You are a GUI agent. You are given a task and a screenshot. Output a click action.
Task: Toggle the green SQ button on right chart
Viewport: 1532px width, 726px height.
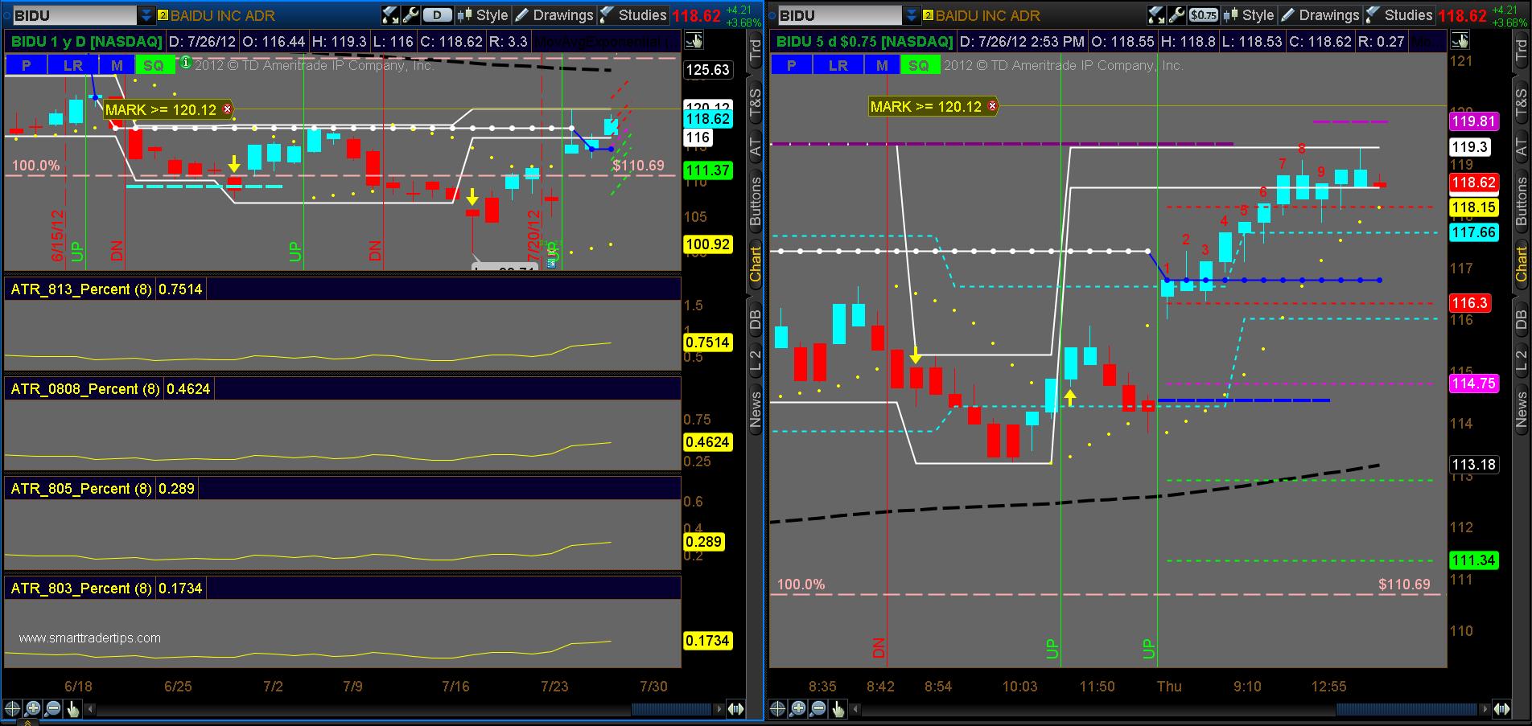[919, 65]
